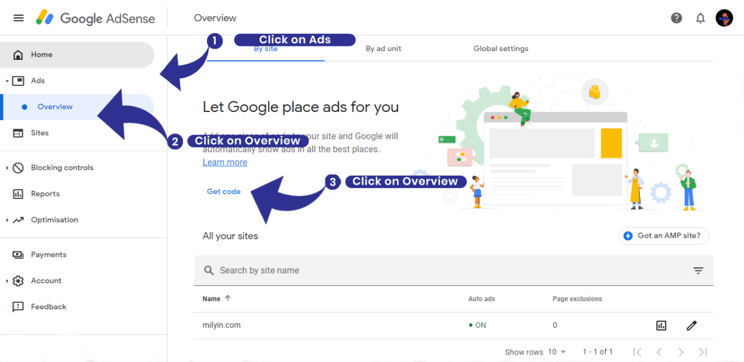The height and width of the screenshot is (362, 744).
Task: Click the Name column header
Action: point(212,299)
